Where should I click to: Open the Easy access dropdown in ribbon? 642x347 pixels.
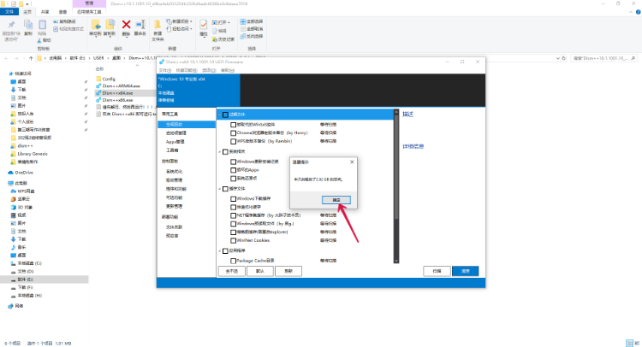pos(180,28)
